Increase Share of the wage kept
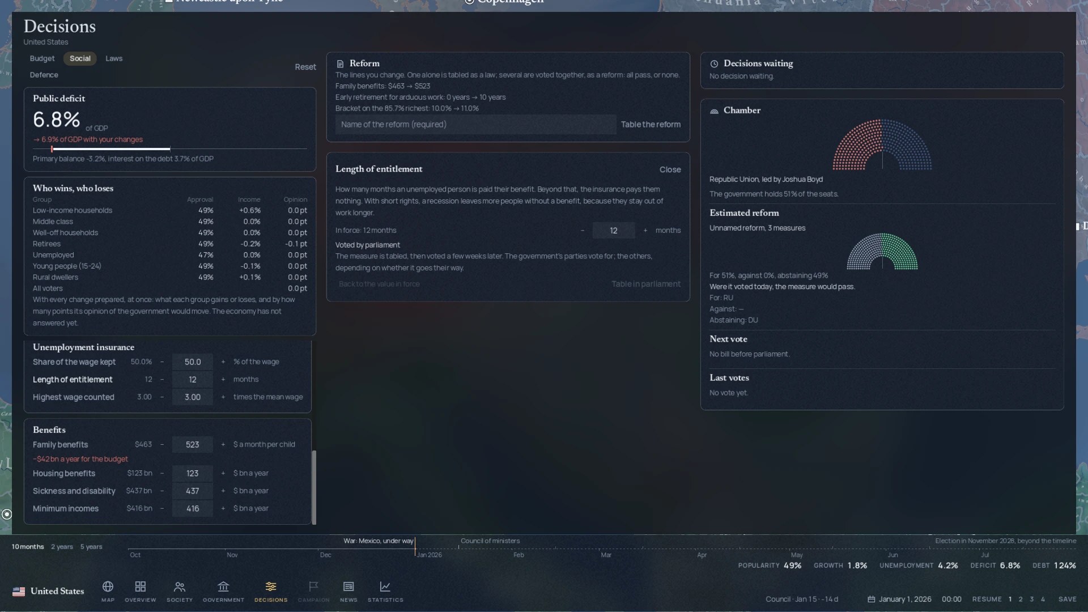This screenshot has width=1088, height=612. (223, 362)
